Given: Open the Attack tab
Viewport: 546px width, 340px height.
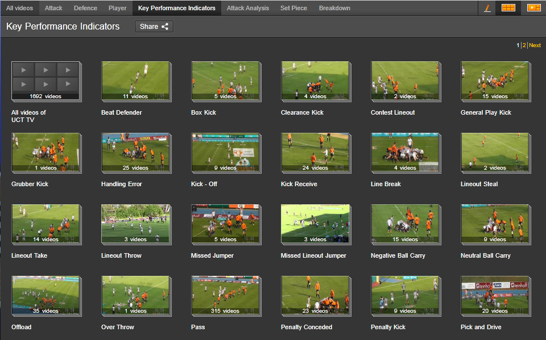Looking at the screenshot, I should point(53,8).
